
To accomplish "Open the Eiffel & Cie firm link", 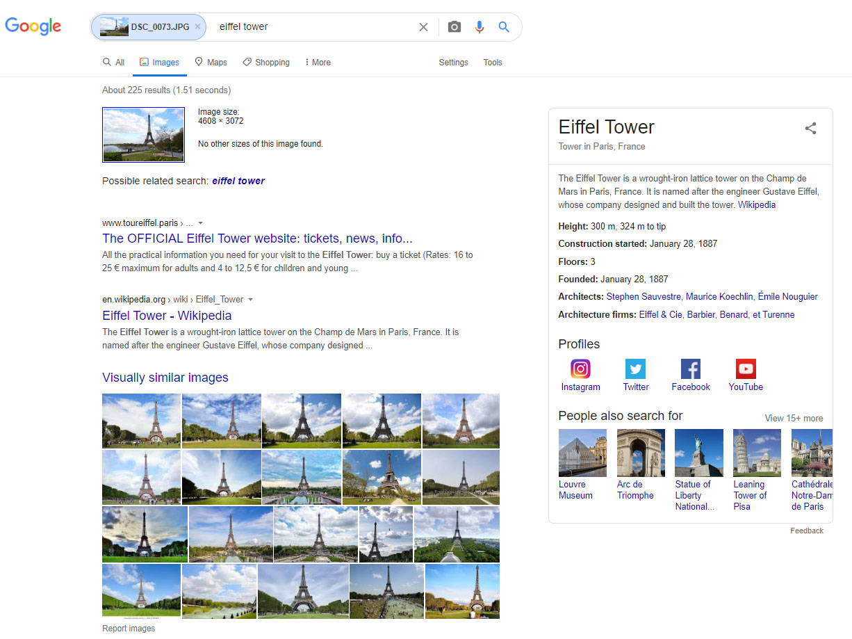I will tap(661, 315).
